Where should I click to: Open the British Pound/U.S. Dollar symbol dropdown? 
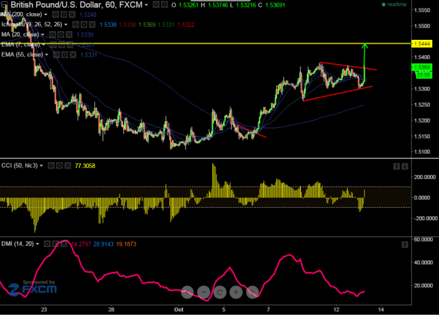[146, 5]
